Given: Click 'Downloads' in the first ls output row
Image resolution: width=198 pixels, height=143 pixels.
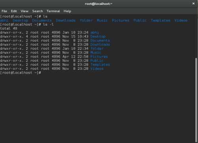Looking at the screenshot, I should pos(66,20).
